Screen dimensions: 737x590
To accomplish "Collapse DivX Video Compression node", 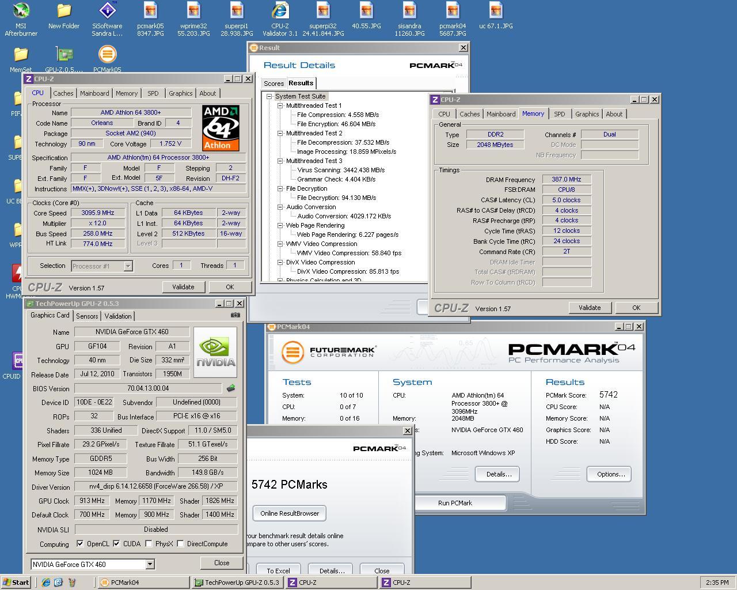I will [x=280, y=262].
